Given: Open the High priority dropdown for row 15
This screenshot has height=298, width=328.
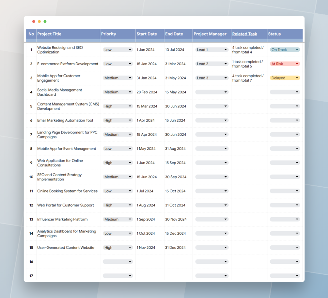Looking at the screenshot, I should click(x=118, y=247).
